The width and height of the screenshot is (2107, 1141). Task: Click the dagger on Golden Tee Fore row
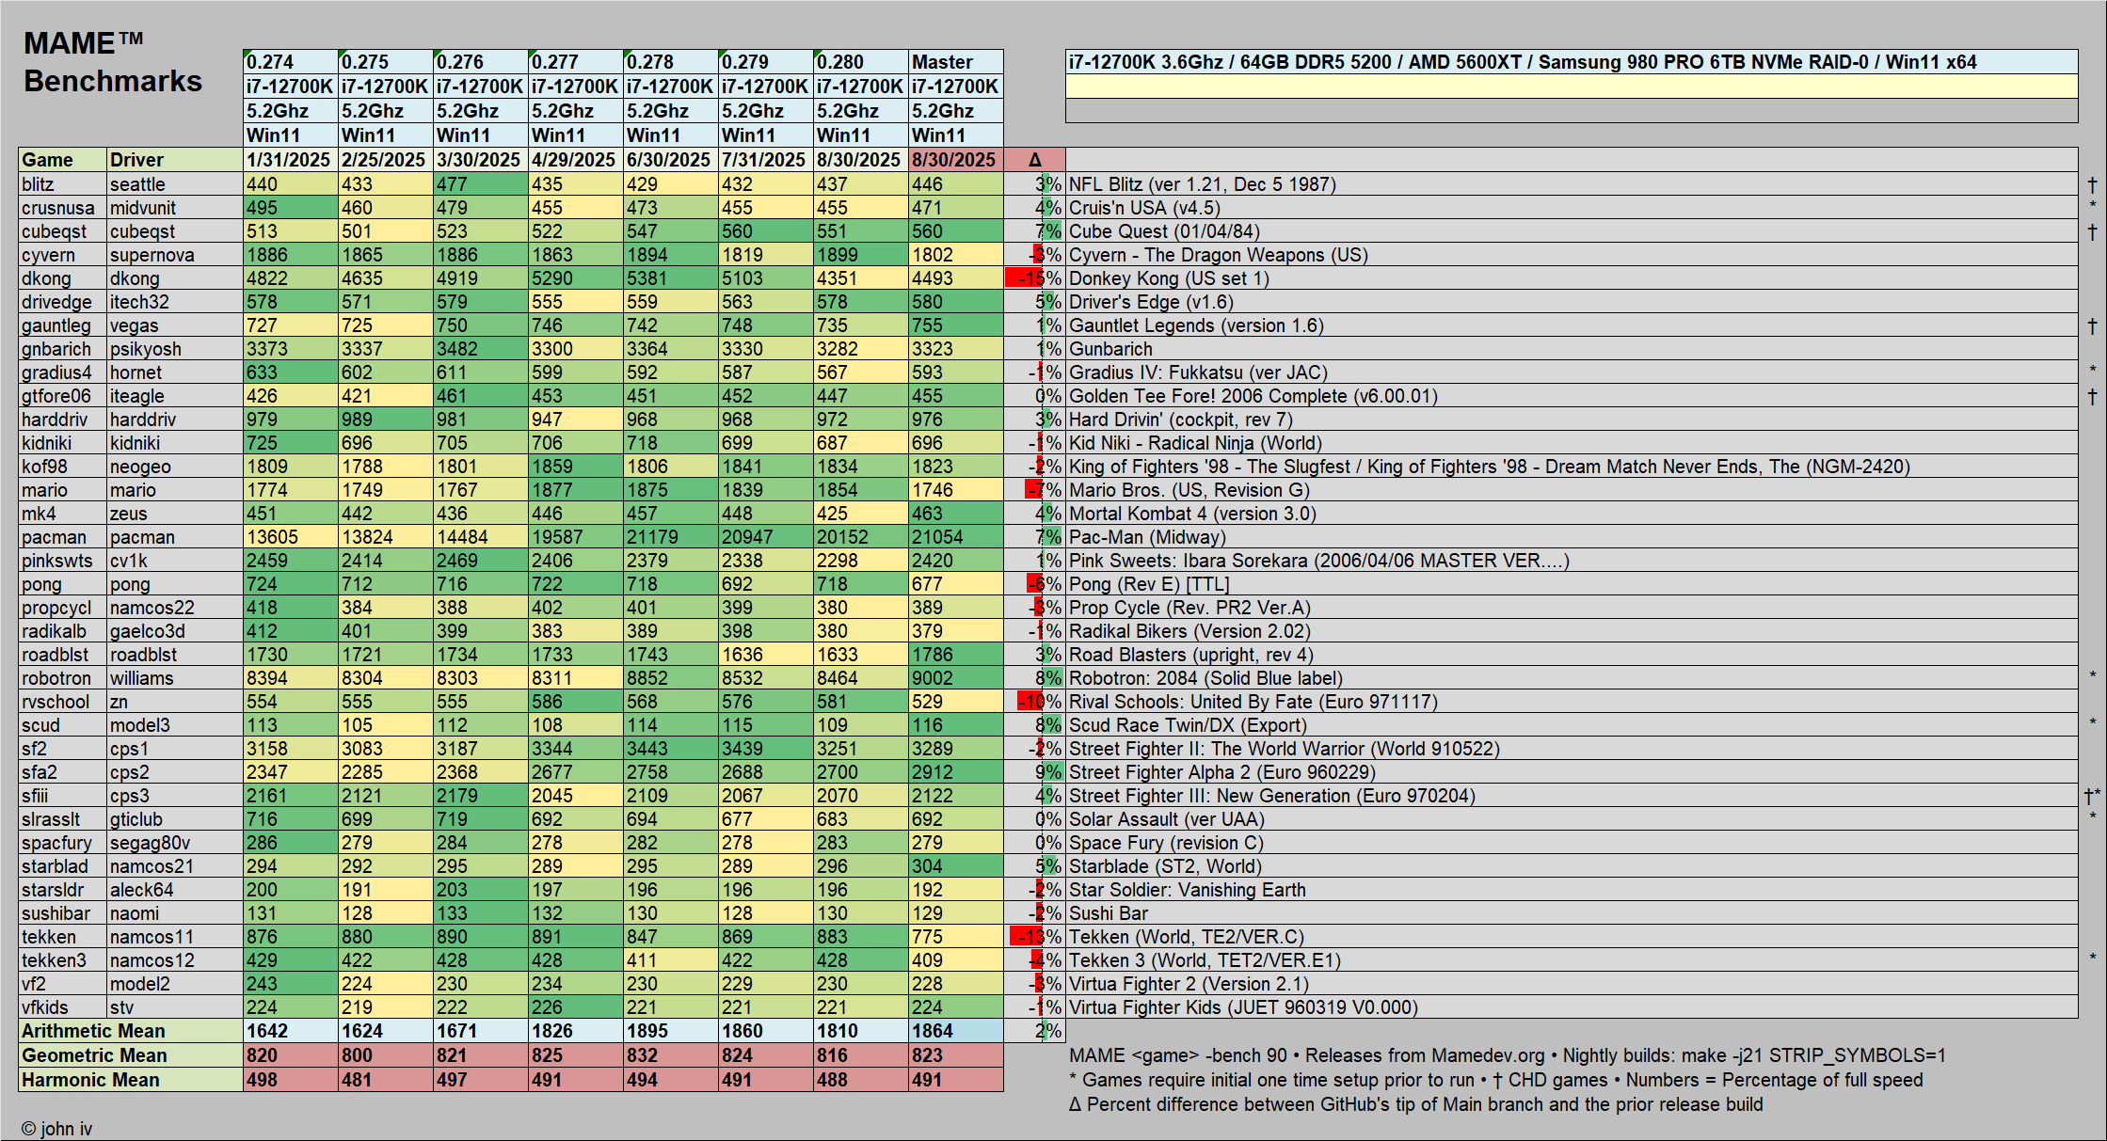pyautogui.click(x=2092, y=396)
